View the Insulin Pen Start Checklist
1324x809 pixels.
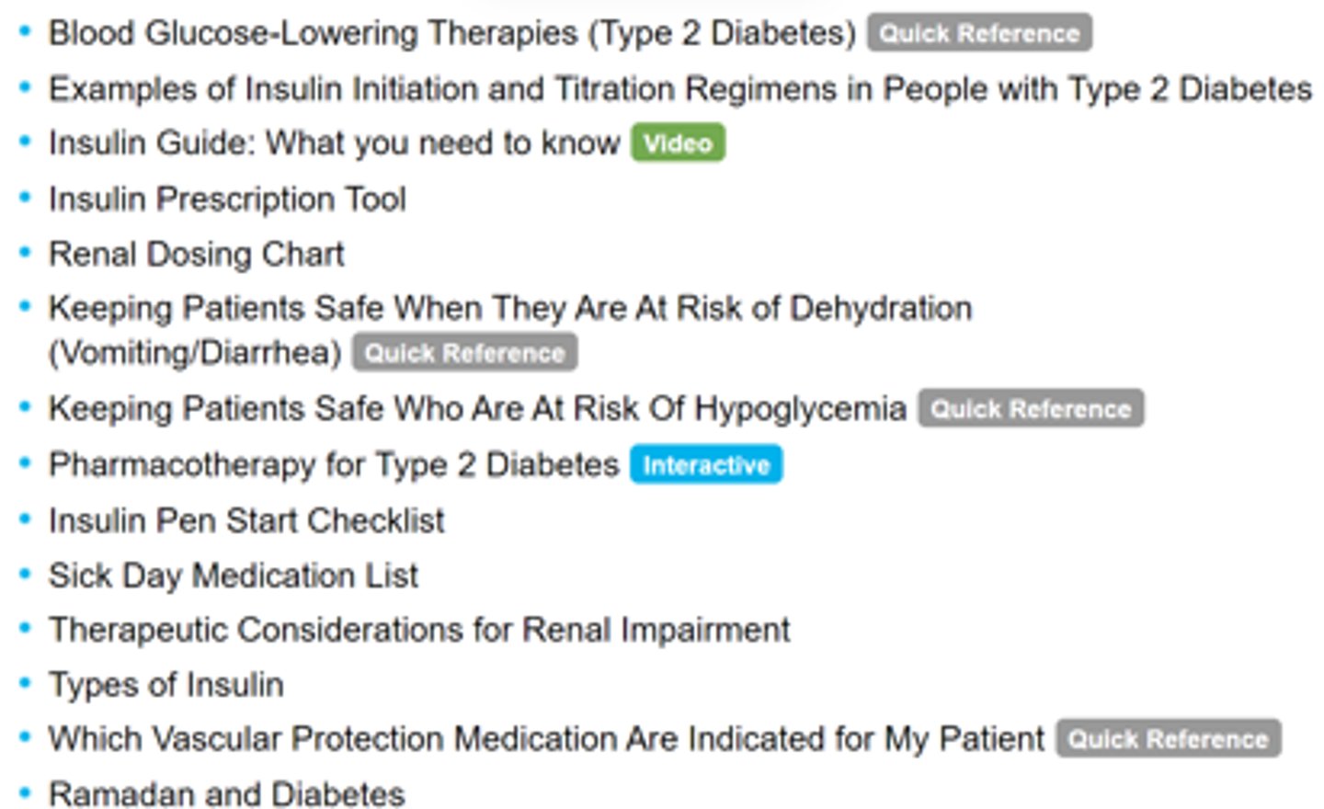pyautogui.click(x=246, y=520)
